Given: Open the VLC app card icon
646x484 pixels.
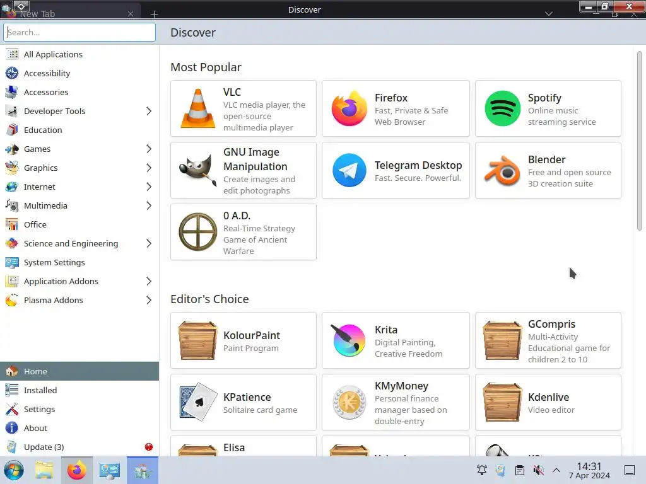Looking at the screenshot, I should point(197,108).
